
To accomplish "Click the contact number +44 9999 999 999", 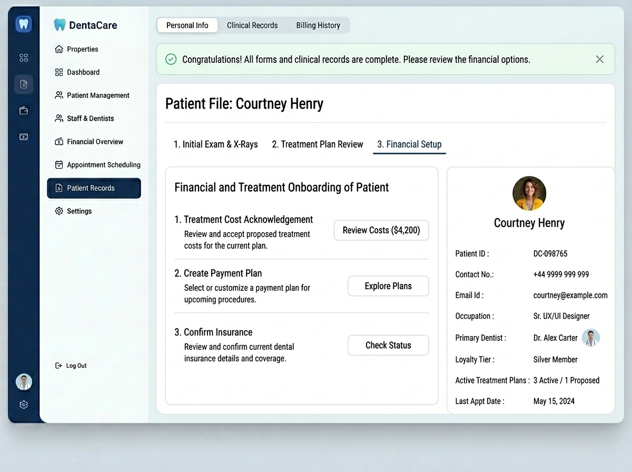I will click(561, 274).
